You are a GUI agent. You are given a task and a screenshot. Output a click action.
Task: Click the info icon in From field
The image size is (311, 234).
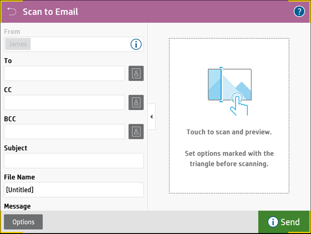tap(136, 44)
